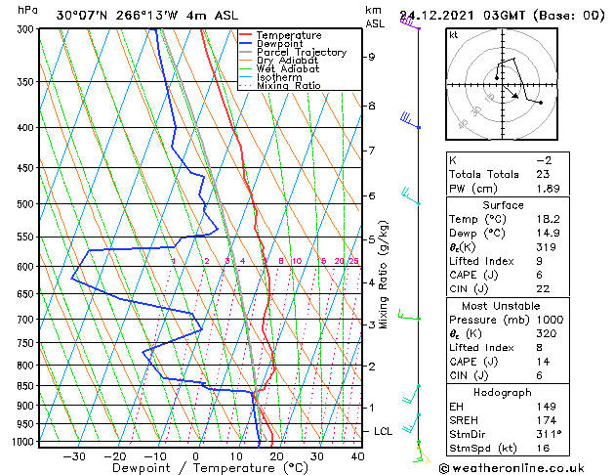614x475 pixels.
Task: Click the Hodograph section heading
Action: [503, 392]
